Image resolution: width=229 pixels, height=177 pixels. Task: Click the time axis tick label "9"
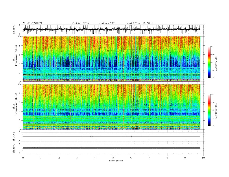coord(185,158)
